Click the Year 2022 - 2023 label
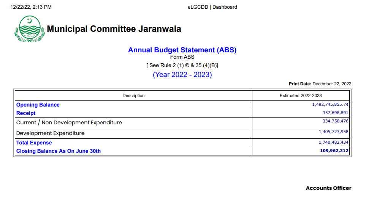 tap(182, 75)
